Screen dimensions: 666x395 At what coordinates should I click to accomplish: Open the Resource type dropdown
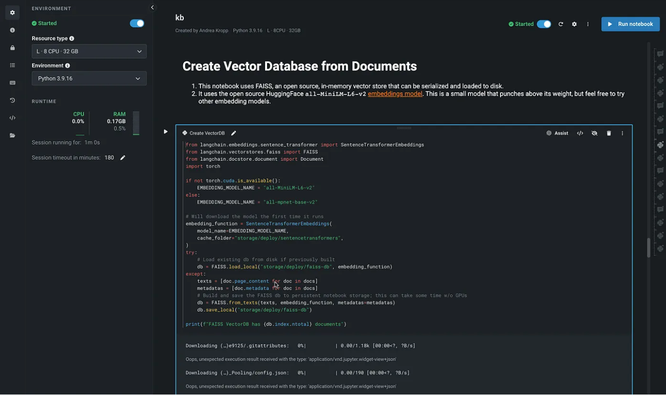pyautogui.click(x=89, y=51)
